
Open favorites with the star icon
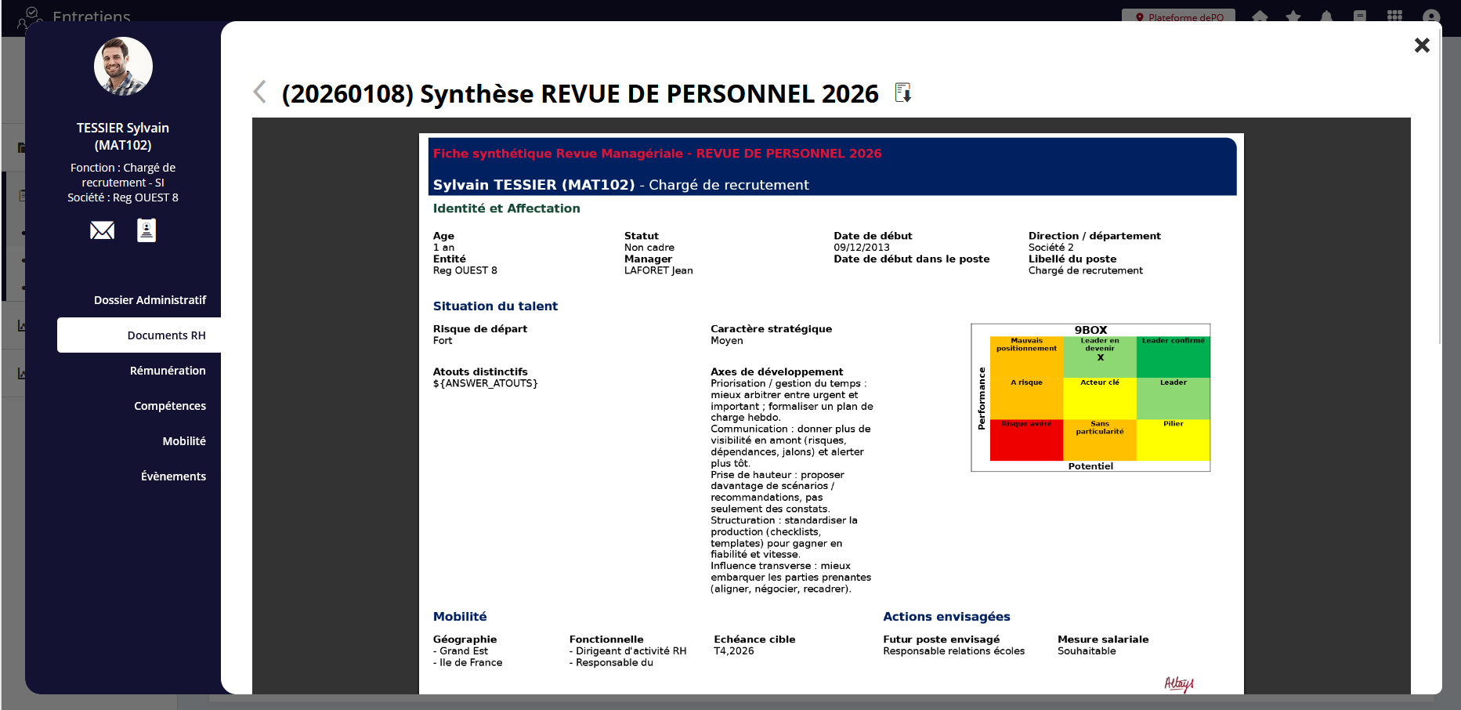click(x=1293, y=16)
